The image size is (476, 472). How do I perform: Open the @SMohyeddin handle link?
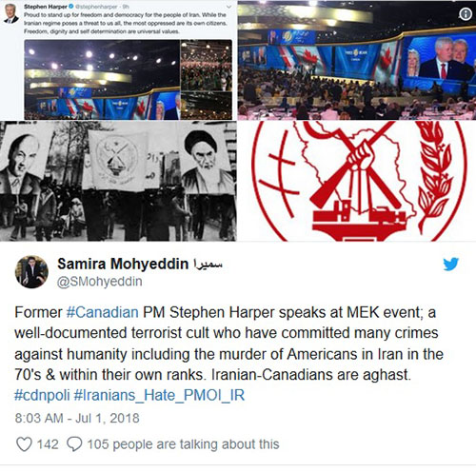[x=100, y=282]
